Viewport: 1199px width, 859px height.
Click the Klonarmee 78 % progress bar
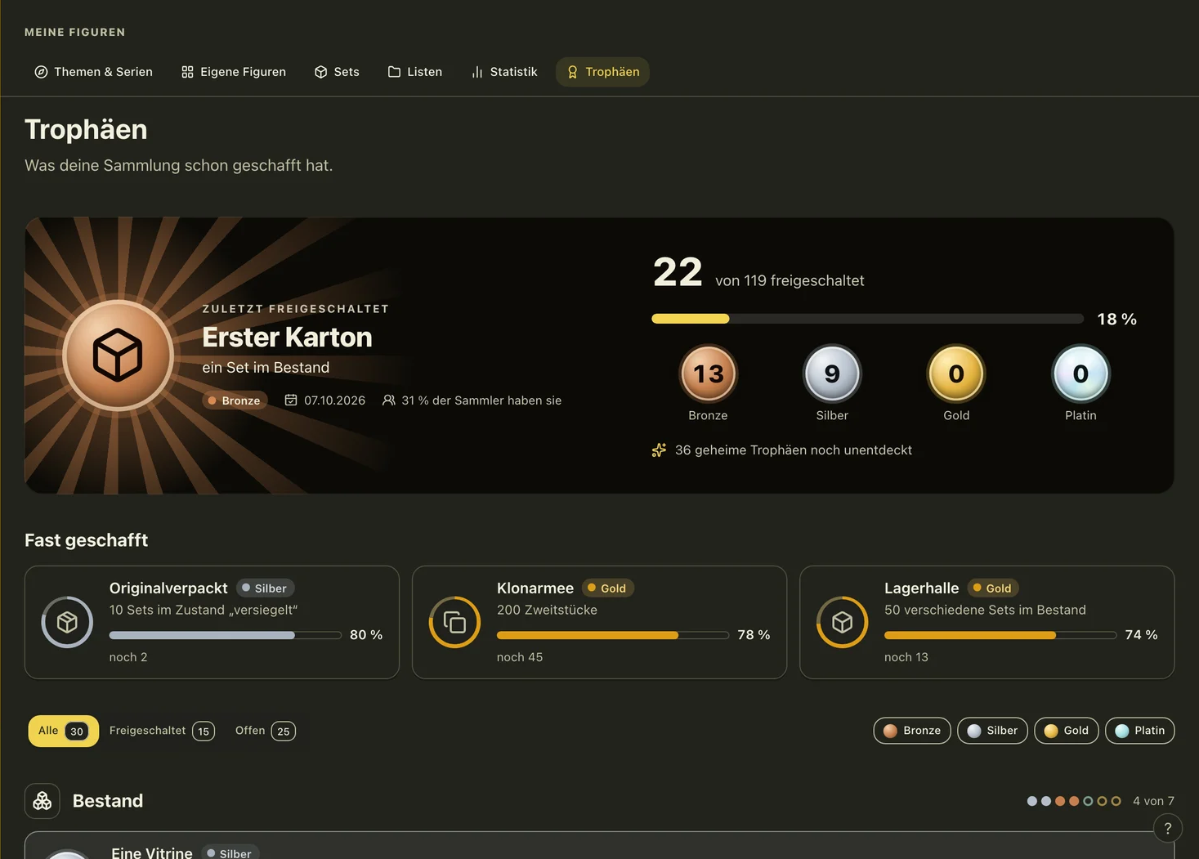point(613,635)
